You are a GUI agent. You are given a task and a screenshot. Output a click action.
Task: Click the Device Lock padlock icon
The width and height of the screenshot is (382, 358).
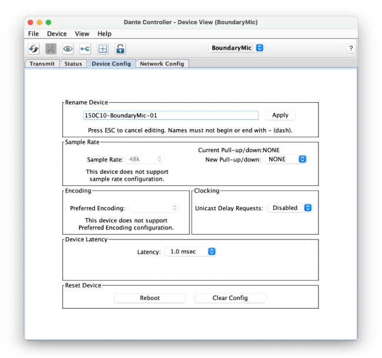pyautogui.click(x=120, y=49)
